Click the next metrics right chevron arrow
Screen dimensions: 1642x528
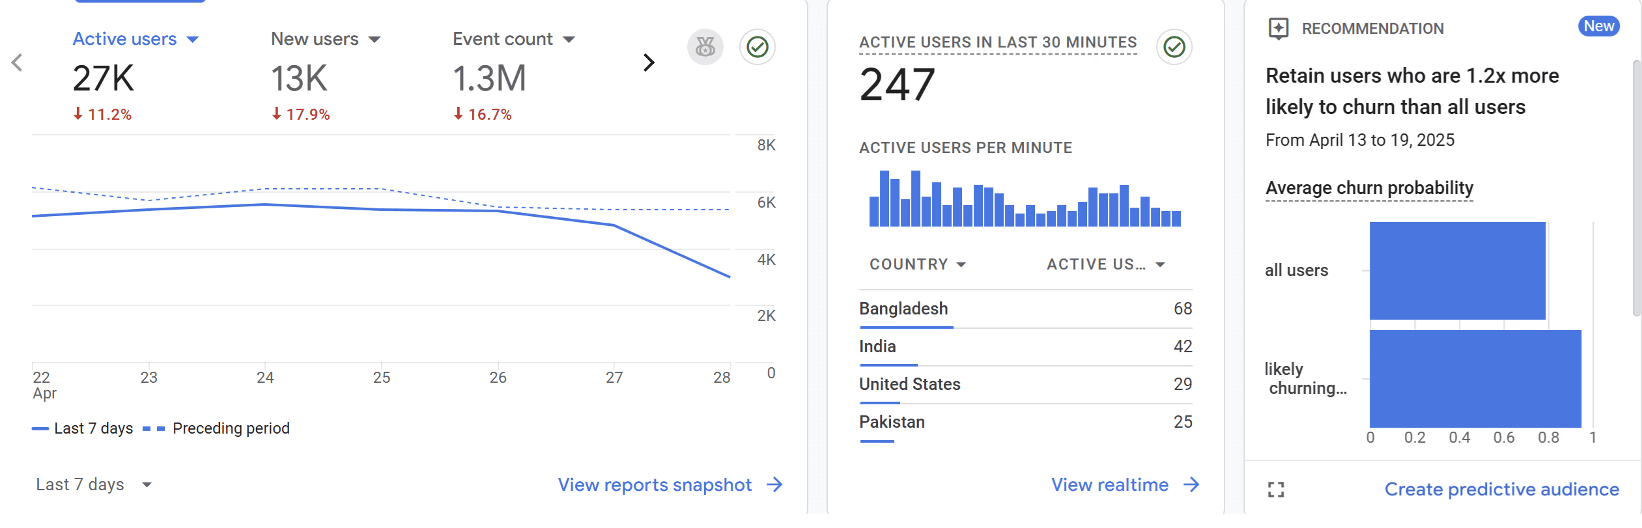coord(649,63)
